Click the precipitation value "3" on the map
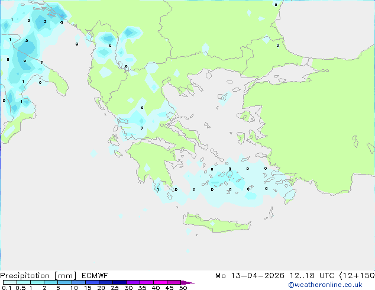Viewport: 375px width, 290px height. (45, 22)
